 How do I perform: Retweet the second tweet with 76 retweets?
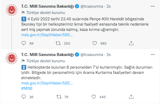(x=59, y=97)
